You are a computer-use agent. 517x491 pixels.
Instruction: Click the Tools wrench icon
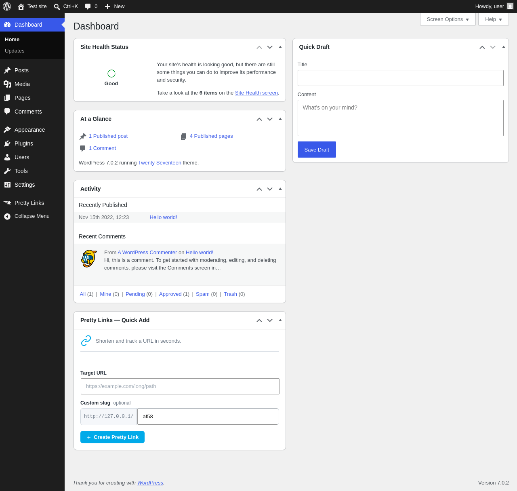point(7,171)
